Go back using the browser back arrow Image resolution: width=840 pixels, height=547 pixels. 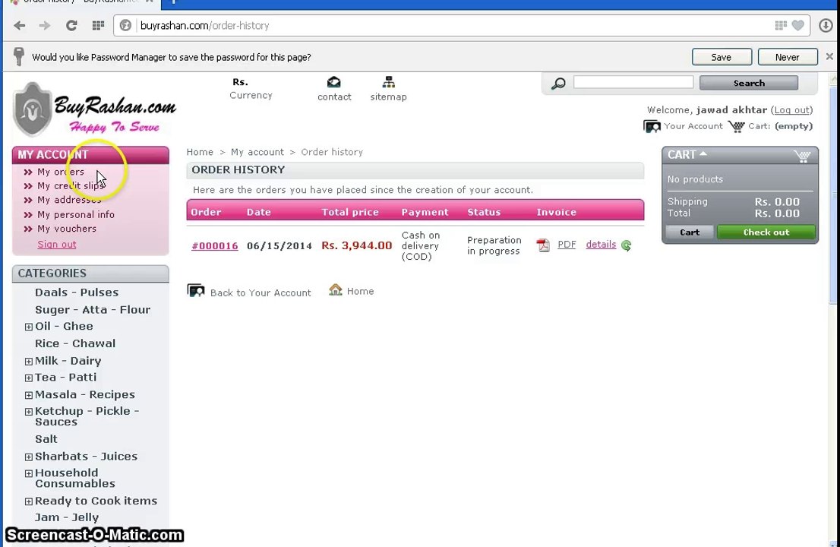coord(20,25)
